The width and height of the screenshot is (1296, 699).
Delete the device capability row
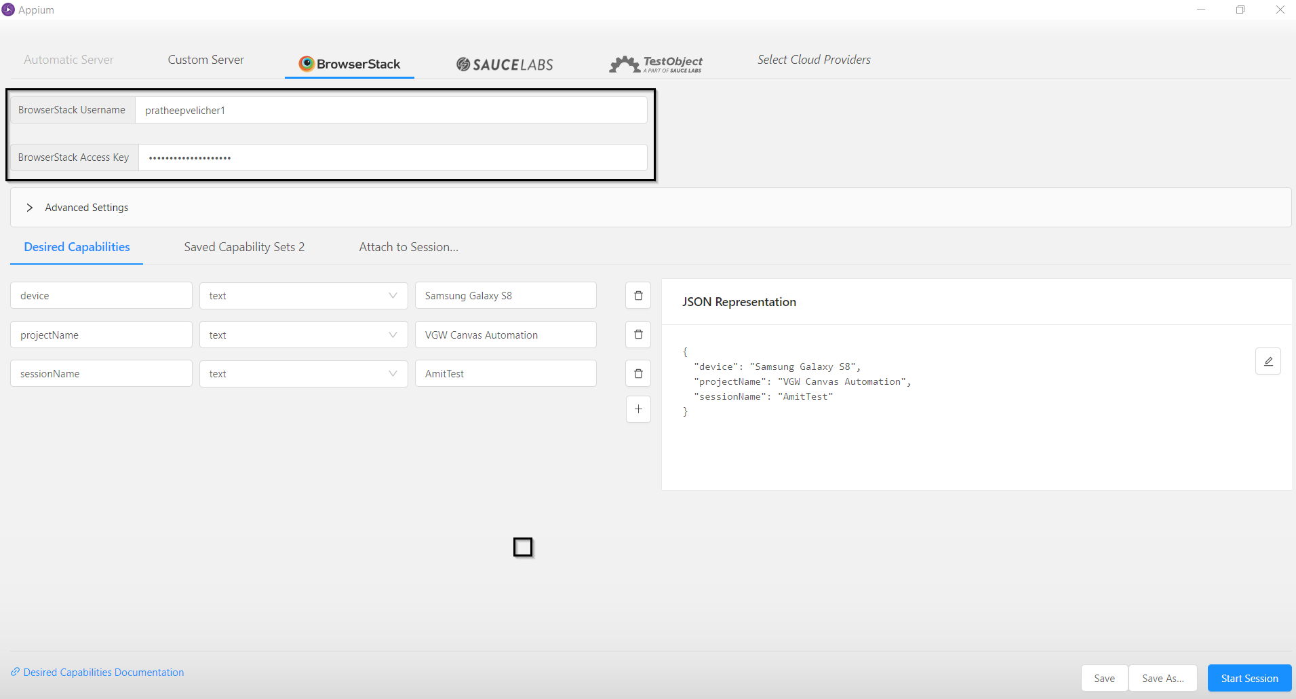(x=637, y=295)
